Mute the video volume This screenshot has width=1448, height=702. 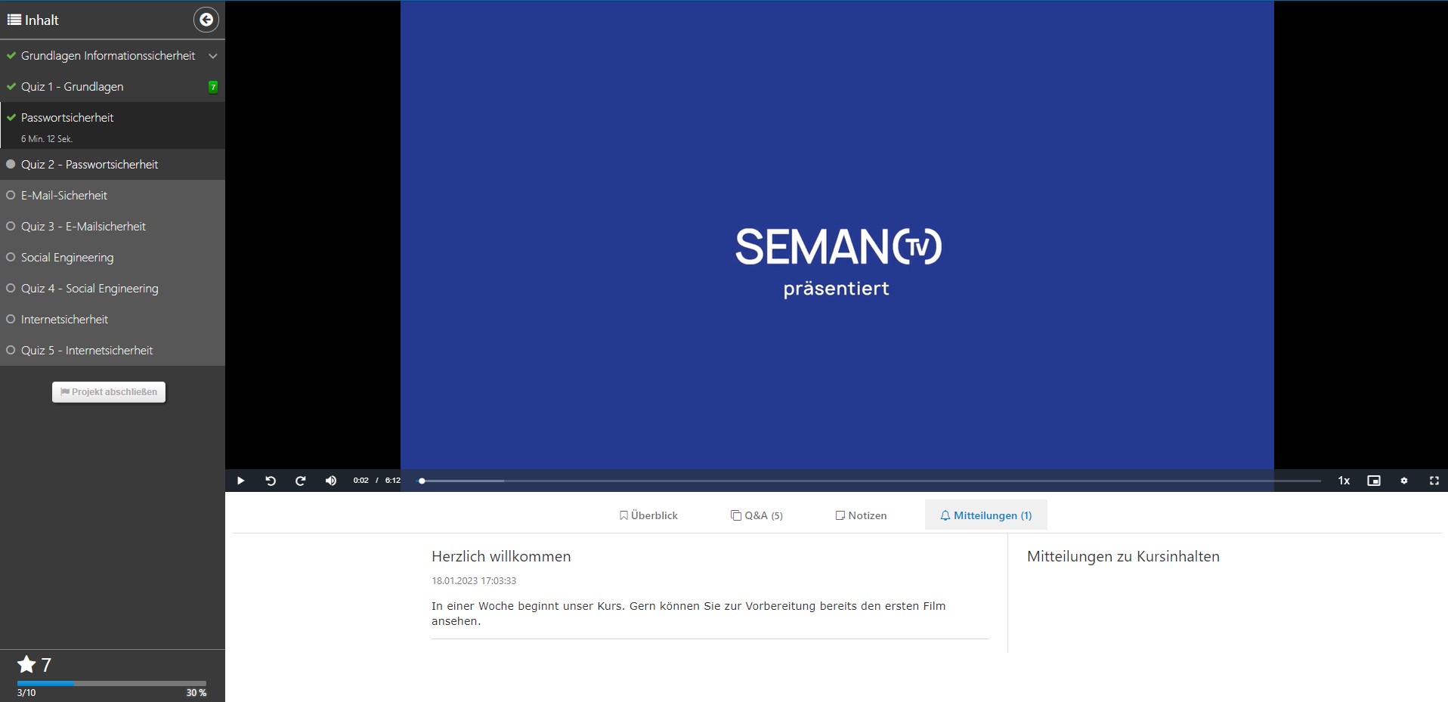pyautogui.click(x=330, y=481)
